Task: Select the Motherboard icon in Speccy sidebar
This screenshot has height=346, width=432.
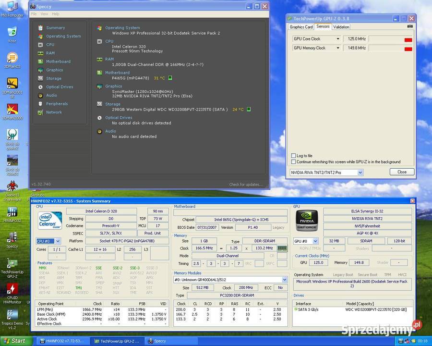Action: 40,62
